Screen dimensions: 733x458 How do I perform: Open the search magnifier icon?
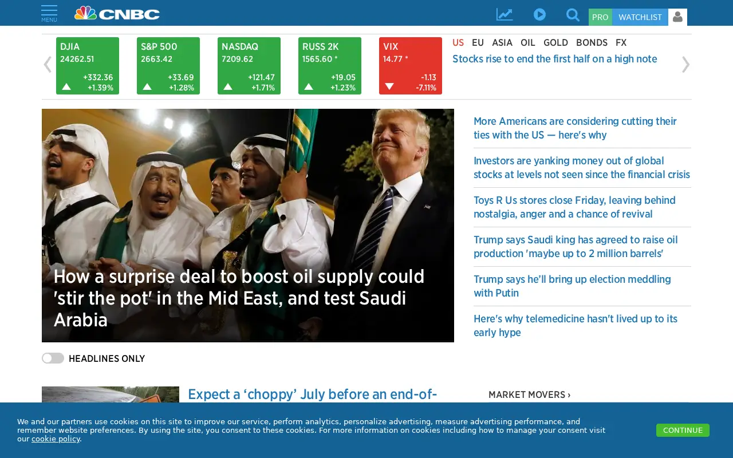click(573, 15)
